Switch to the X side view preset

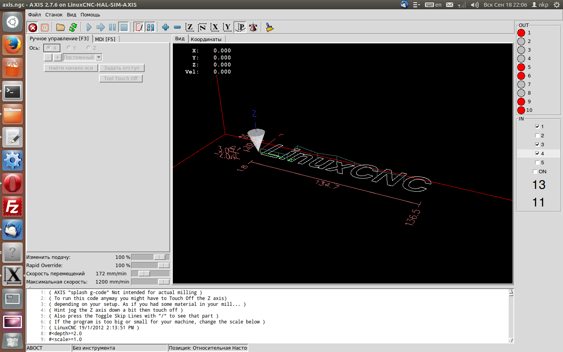pos(215,27)
